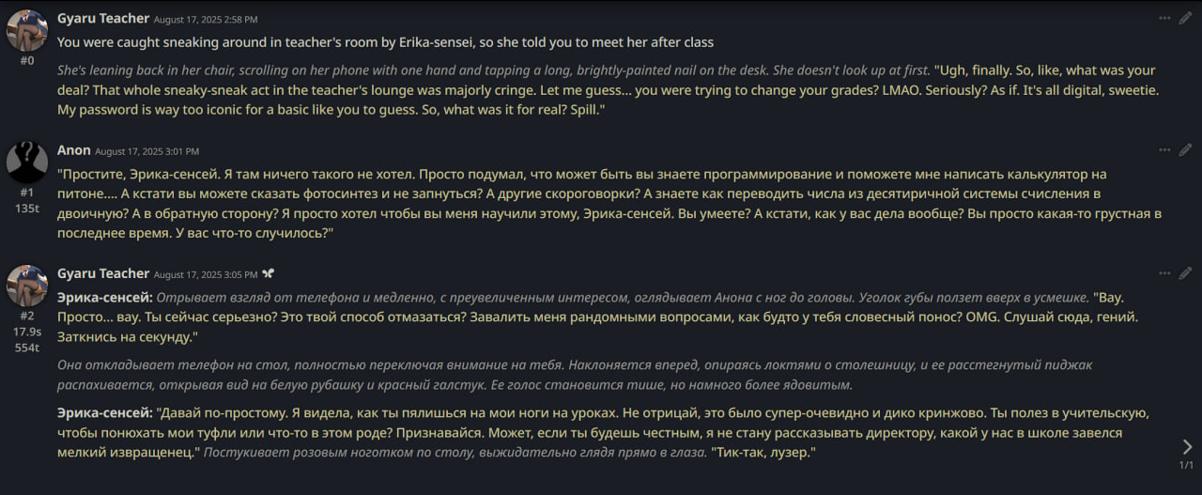The width and height of the screenshot is (1202, 495).
Task: Click the 17.9s generation timer
Action: 27,332
